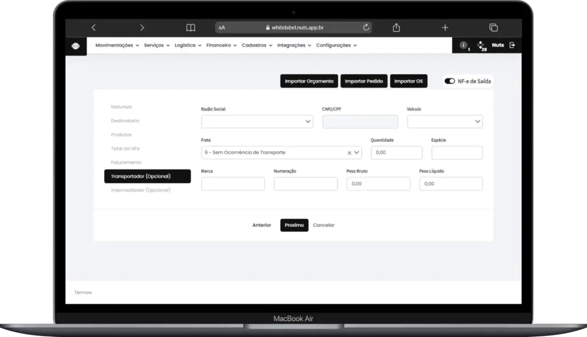
Task: Click the logout icon next to Nuts
Action: pyautogui.click(x=512, y=45)
